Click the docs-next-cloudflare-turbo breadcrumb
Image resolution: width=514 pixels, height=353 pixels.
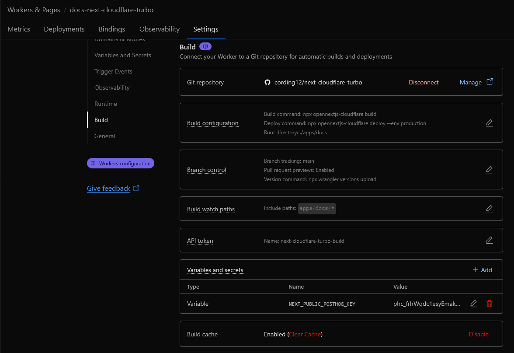(111, 10)
